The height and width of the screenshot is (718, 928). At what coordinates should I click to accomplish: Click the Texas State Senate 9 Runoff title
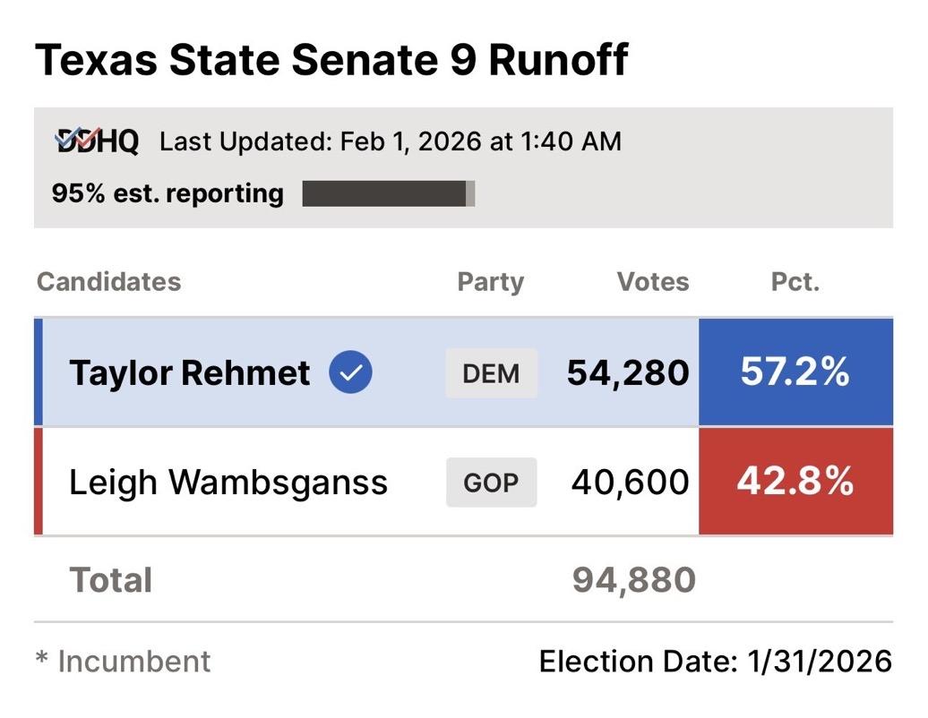pos(331,60)
